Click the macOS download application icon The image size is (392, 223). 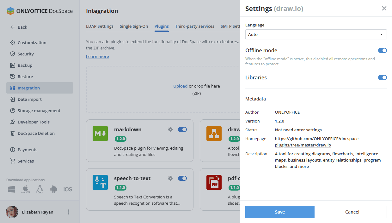(x=26, y=189)
